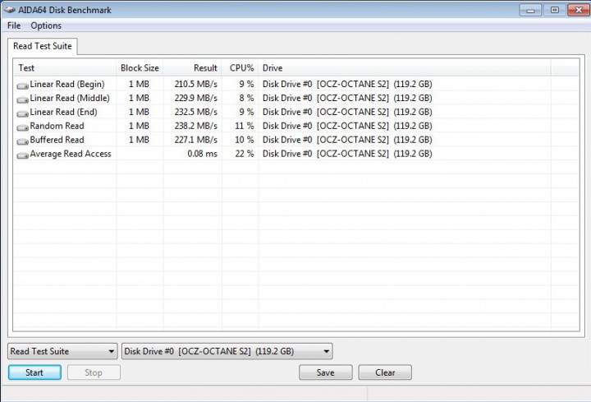This screenshot has width=591, height=402.
Task: Click the drive icon beside Random Read
Action: pyautogui.click(x=23, y=127)
